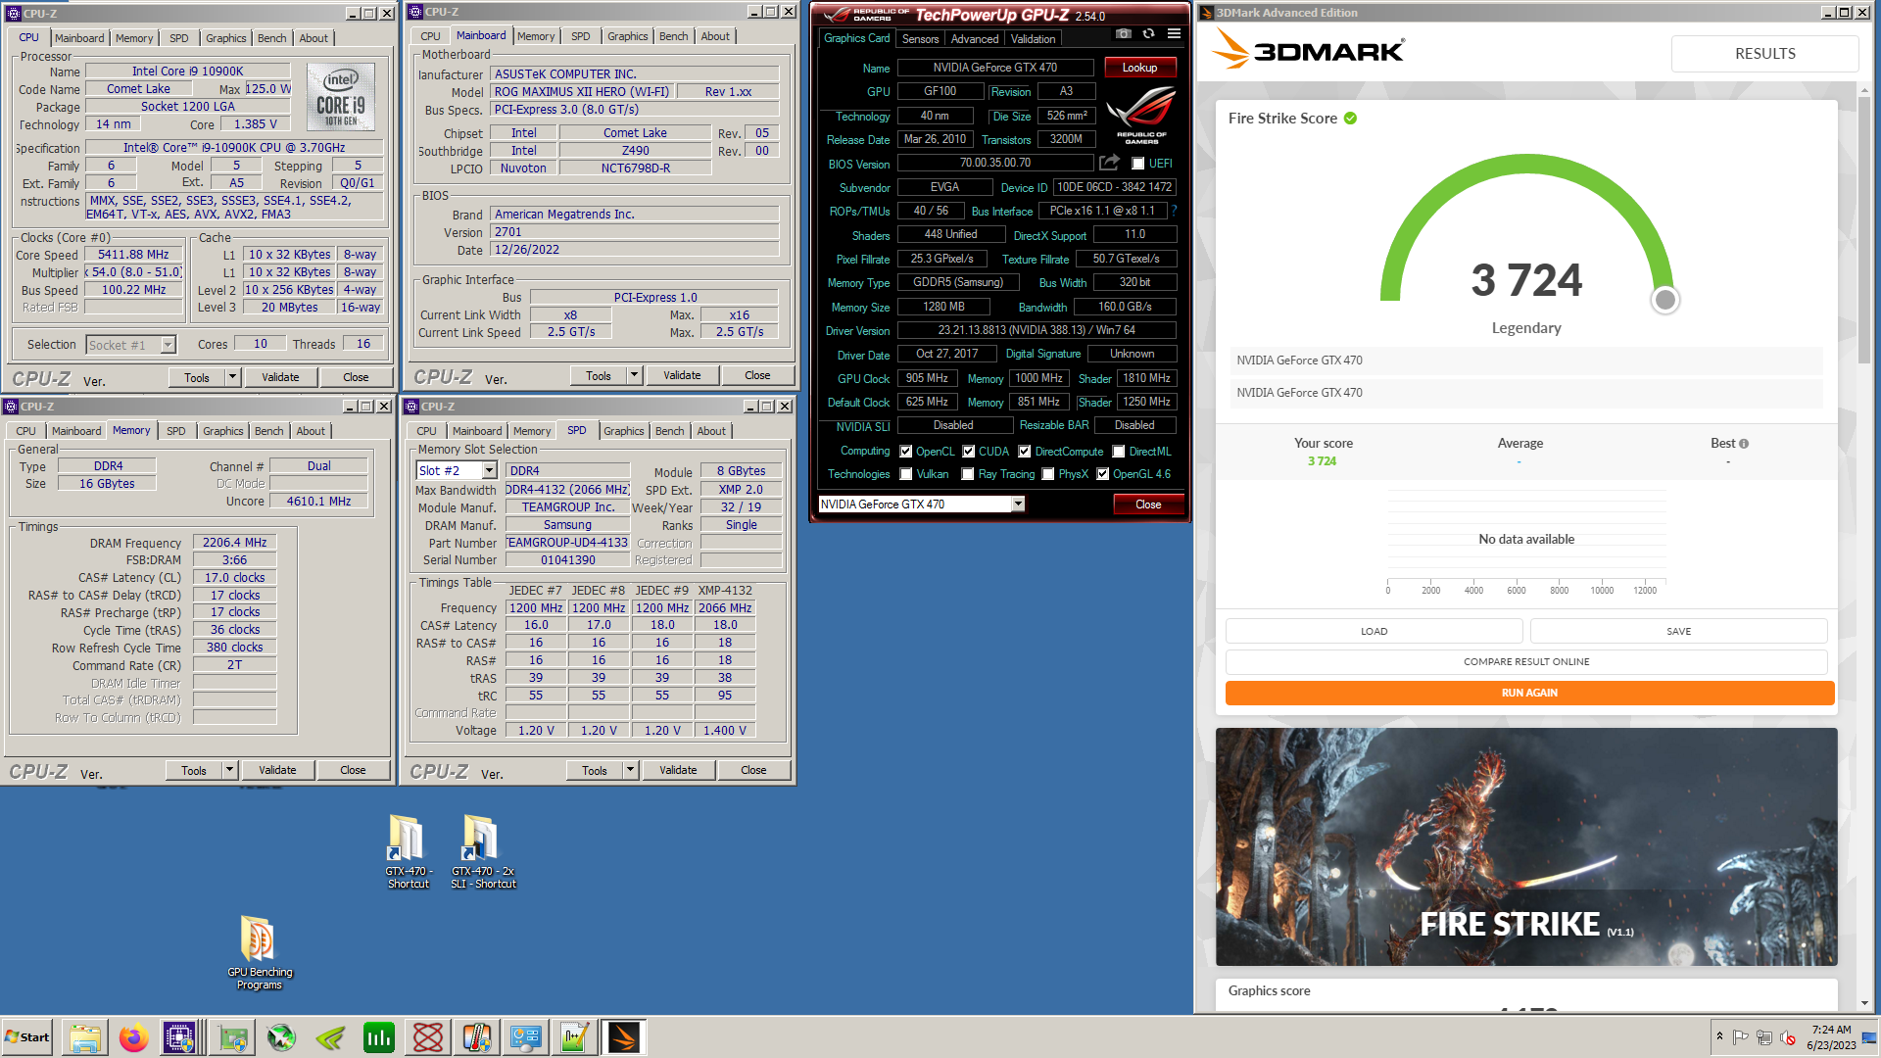Toggle the UEFI checkbox in GPU-Z
Screen dimensions: 1881x1058
pyautogui.click(x=1137, y=164)
